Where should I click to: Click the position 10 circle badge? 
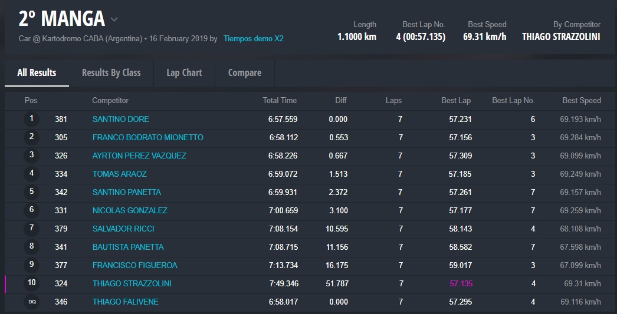(x=32, y=283)
